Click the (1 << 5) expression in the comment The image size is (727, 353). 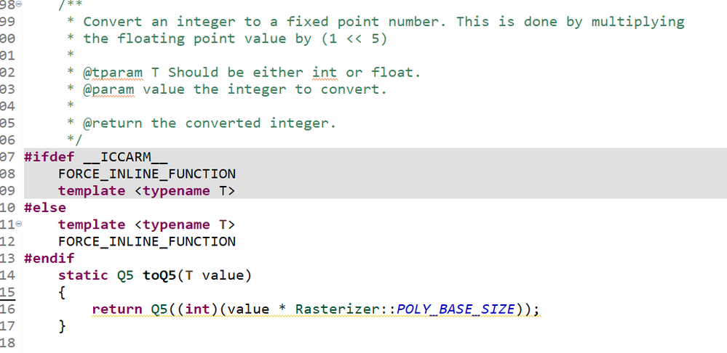[354, 38]
